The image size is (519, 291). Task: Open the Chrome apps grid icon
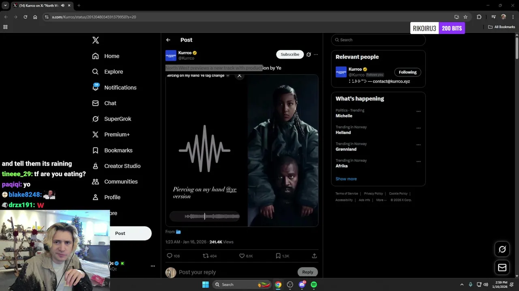pos(5,27)
